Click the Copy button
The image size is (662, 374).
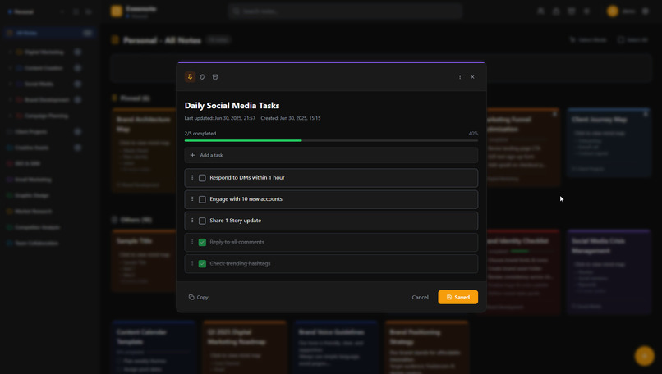pyautogui.click(x=199, y=297)
